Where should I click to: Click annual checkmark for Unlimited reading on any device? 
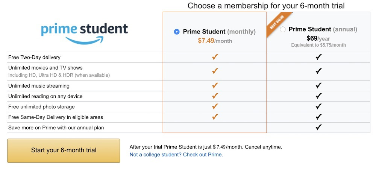(x=318, y=96)
